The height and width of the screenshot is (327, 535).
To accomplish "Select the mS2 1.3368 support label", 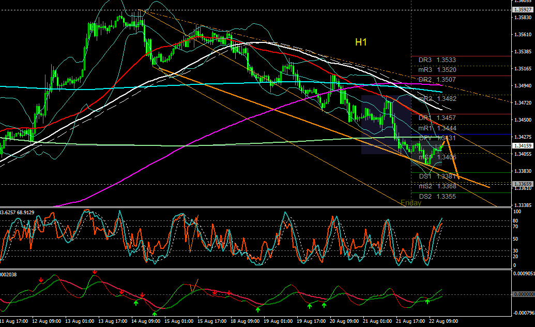I will click(437, 186).
